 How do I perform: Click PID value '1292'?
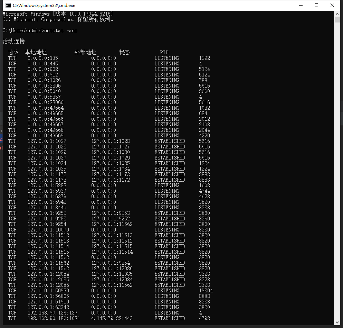point(204,58)
